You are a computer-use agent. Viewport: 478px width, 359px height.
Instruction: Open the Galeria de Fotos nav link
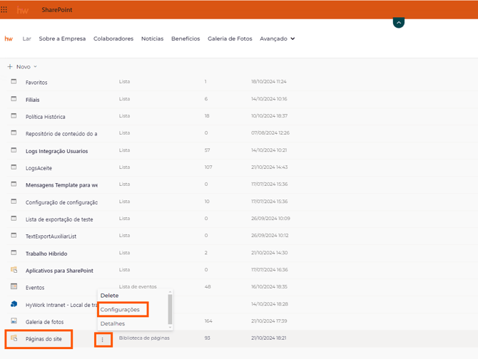point(230,39)
